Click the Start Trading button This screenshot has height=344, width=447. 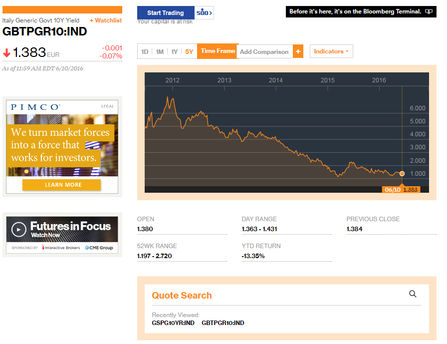[x=166, y=12]
